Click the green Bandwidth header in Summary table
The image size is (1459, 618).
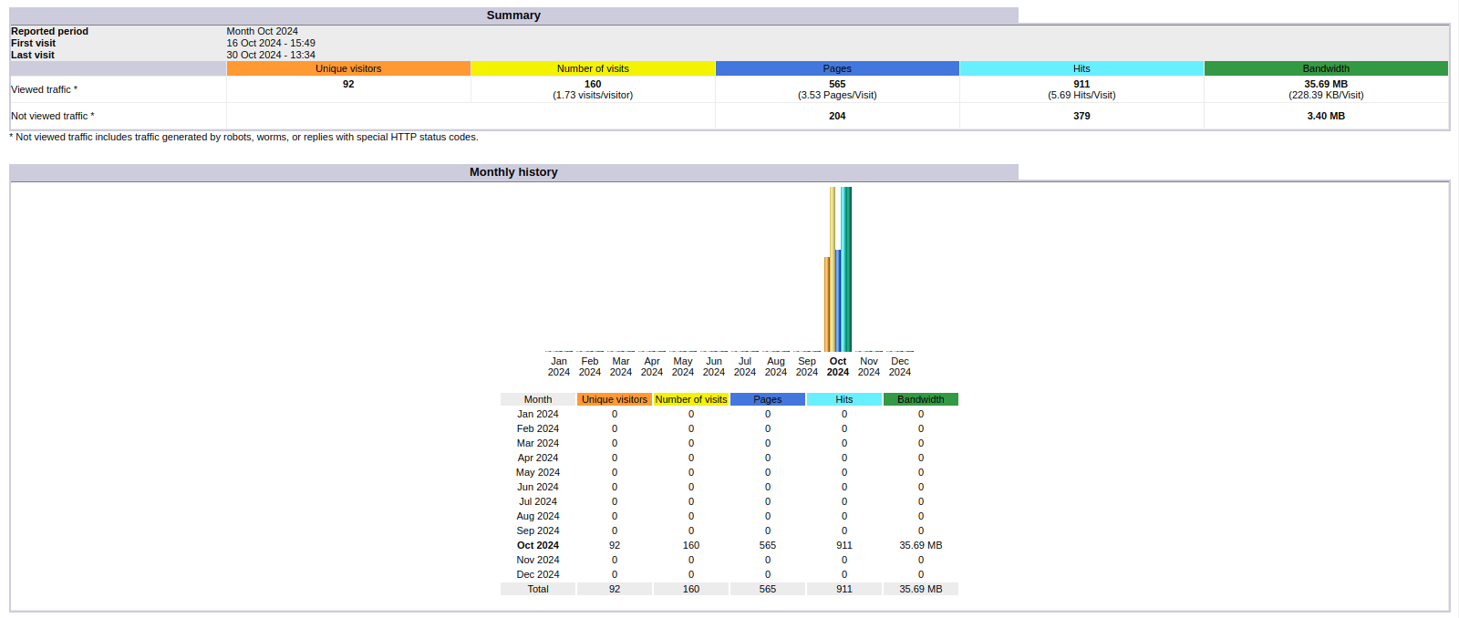1326,68
